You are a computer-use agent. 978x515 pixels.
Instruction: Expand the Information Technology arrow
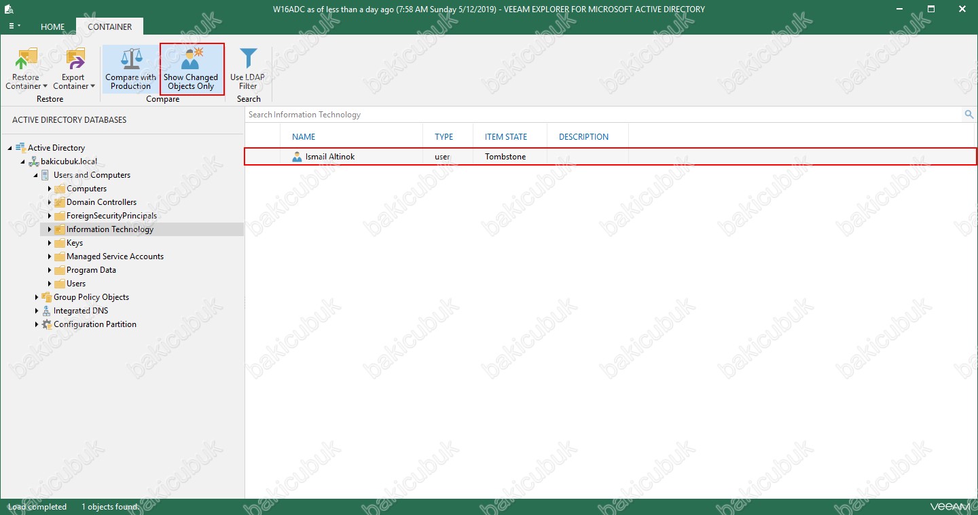click(x=50, y=229)
